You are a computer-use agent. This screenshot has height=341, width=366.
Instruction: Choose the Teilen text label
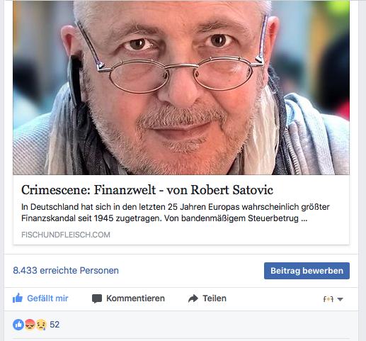tap(215, 298)
